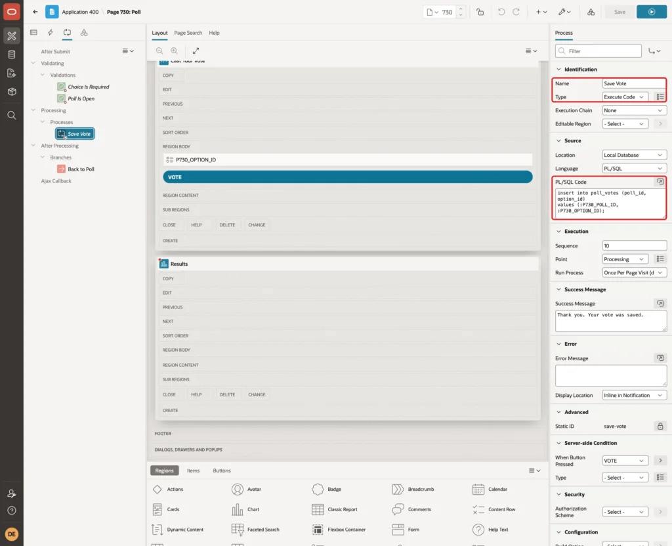Open App Builder icon in sidebar
Screen dimensions: 672x546
tap(12, 36)
